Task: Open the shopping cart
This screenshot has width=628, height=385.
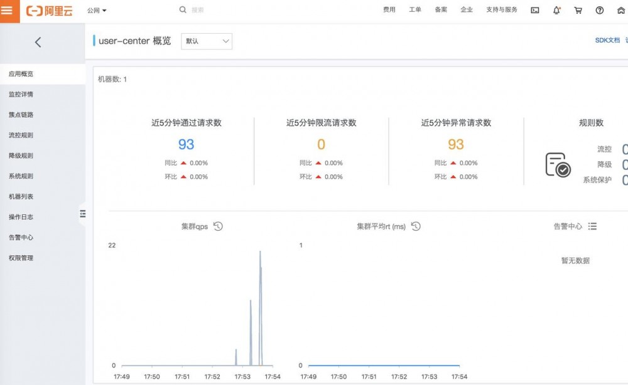Action: click(577, 10)
